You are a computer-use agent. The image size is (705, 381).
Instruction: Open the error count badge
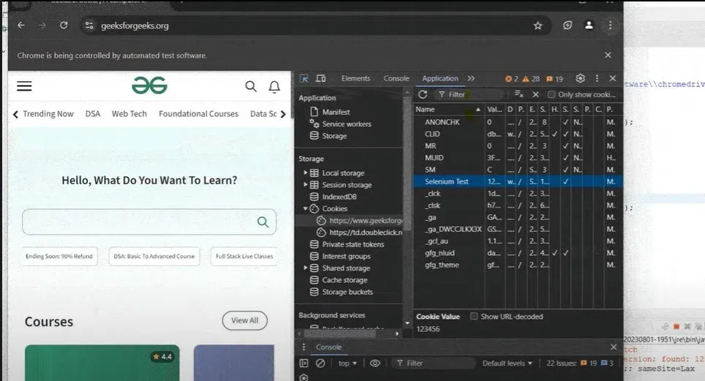[x=512, y=79]
